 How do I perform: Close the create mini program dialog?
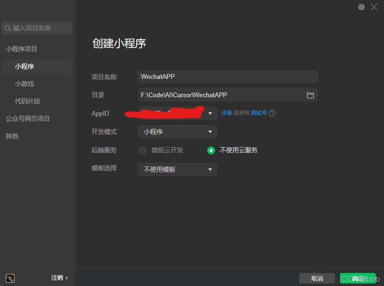[374, 7]
